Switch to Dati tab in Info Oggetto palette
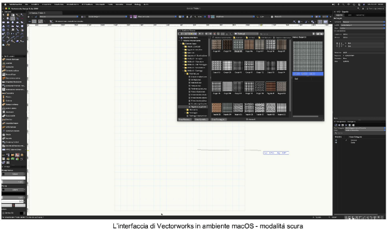This screenshot has width=387, height=230. click(x=349, y=15)
